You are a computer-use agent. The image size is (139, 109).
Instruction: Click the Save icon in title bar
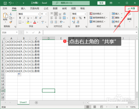5,3
